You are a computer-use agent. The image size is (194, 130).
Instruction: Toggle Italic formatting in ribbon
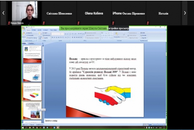tap(55, 37)
